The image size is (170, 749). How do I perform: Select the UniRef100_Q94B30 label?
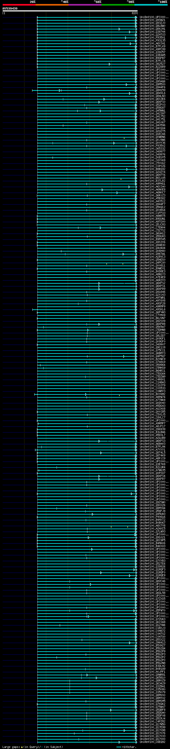point(152,245)
